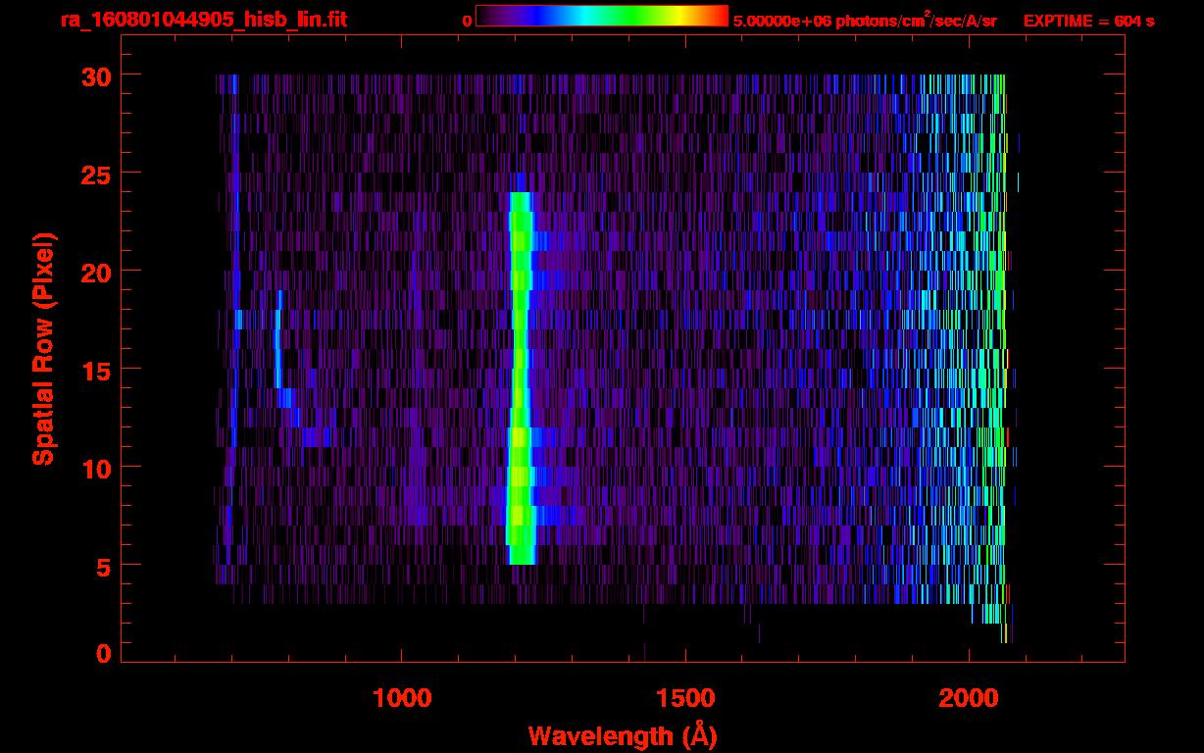Click the x-axis tick label 2000

coord(969,698)
